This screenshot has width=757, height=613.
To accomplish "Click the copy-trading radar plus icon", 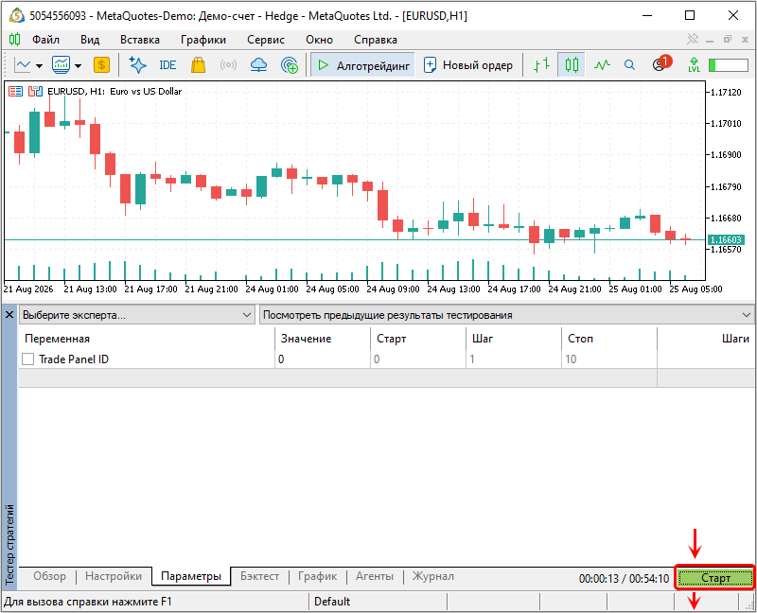I will point(290,64).
